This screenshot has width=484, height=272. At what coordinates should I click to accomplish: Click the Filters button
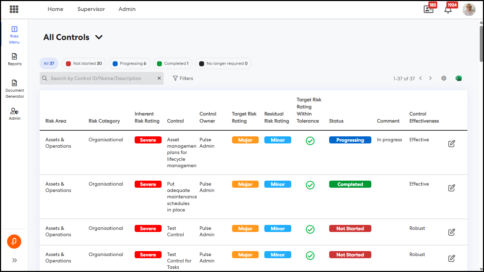pos(183,78)
